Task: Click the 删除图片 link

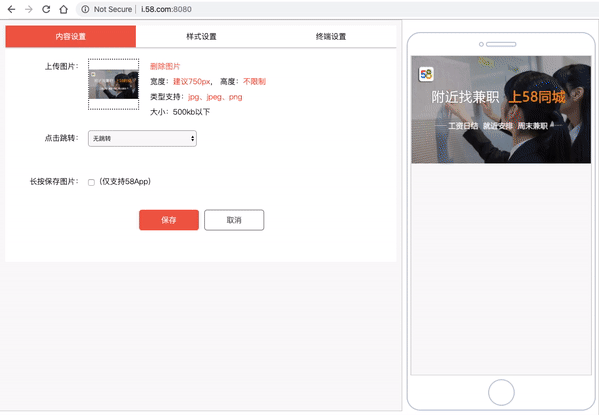Action: 165,66
